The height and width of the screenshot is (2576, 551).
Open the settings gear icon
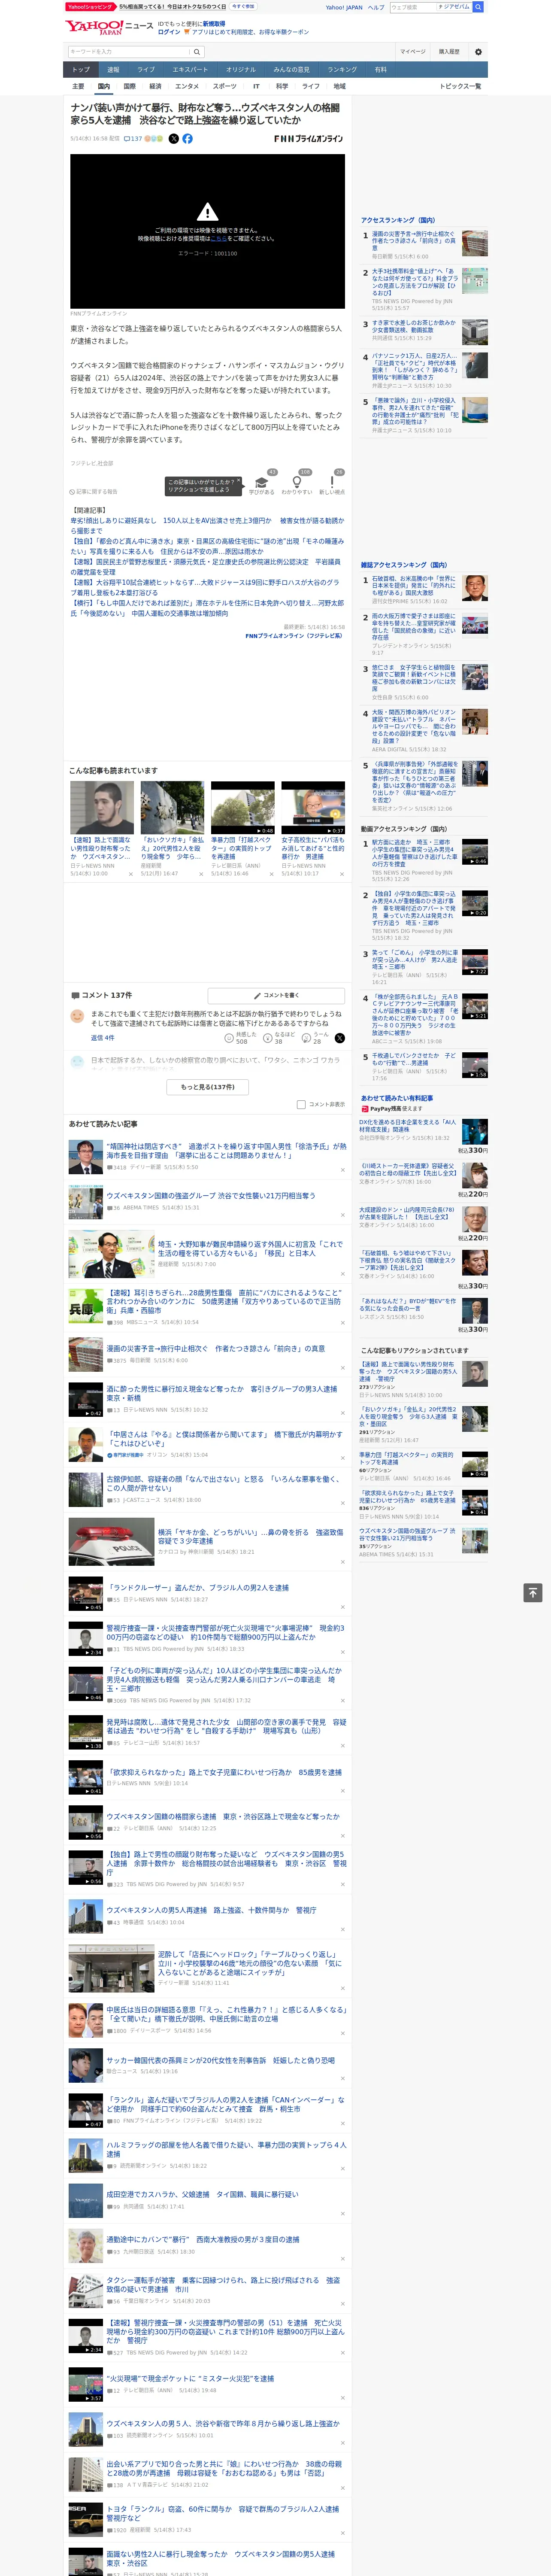point(478,52)
